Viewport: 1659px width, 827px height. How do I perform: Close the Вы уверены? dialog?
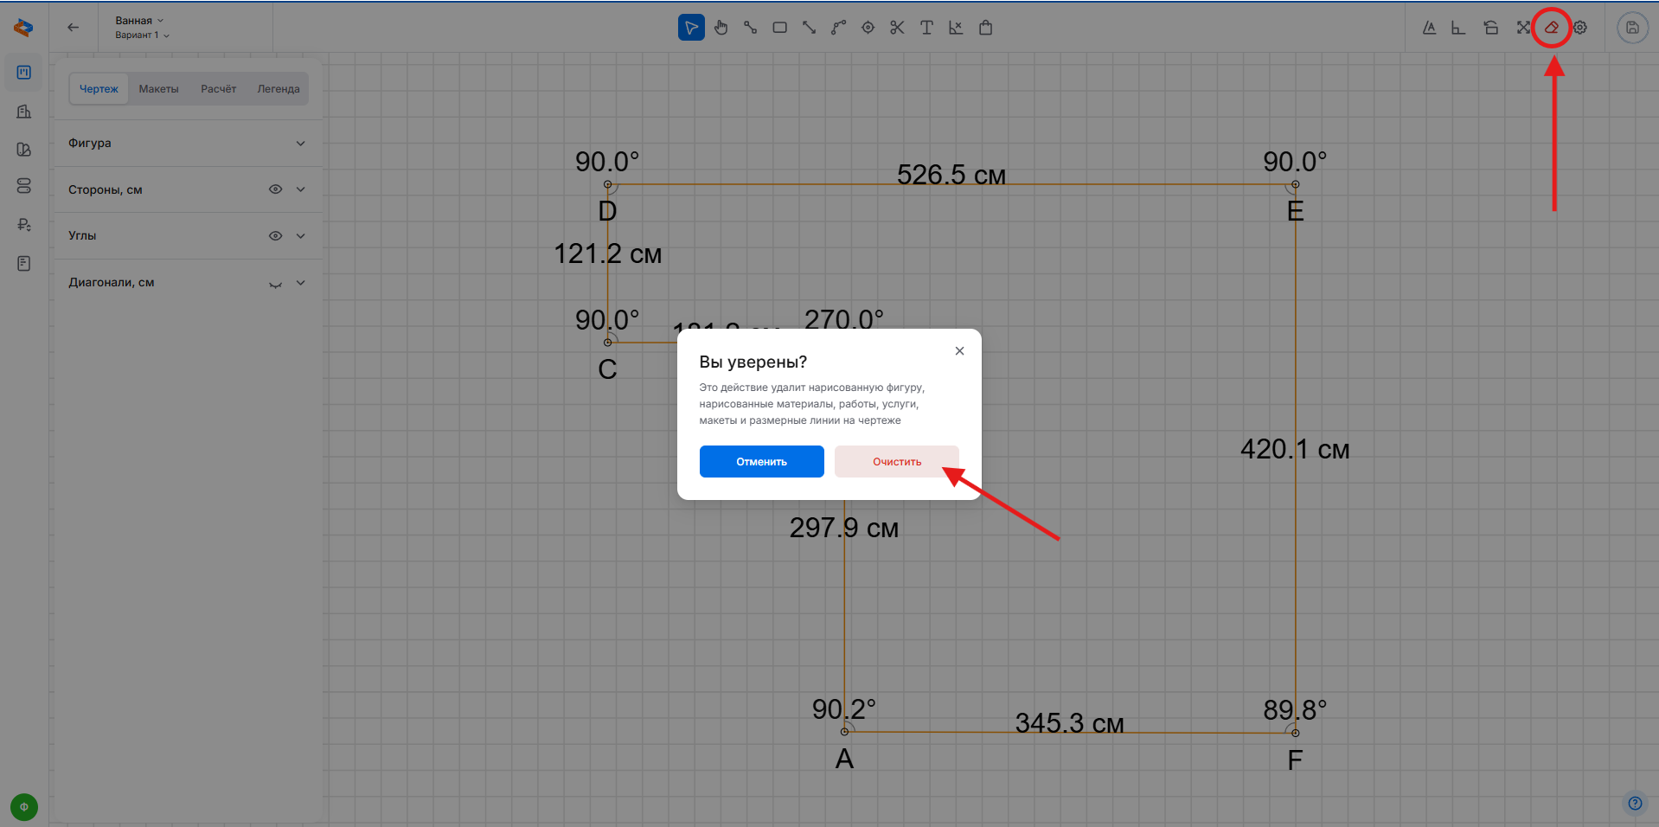pyautogui.click(x=959, y=351)
